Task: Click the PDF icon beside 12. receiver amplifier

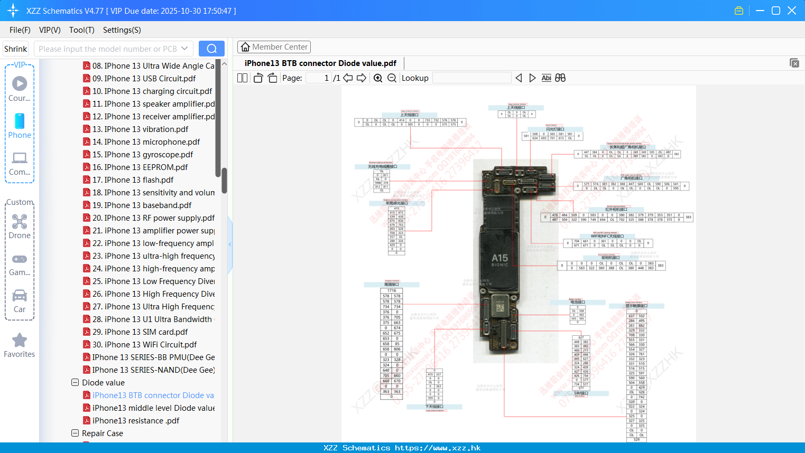Action: (87, 117)
